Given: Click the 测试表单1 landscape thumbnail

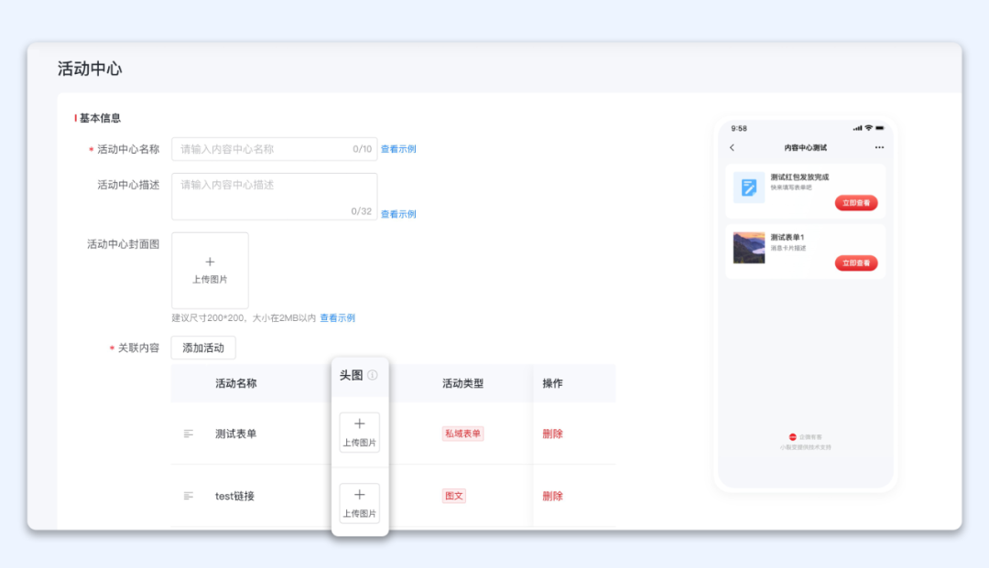Looking at the screenshot, I should (749, 248).
